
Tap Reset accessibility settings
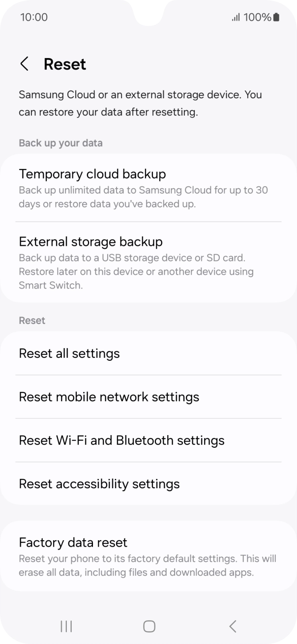(x=99, y=484)
